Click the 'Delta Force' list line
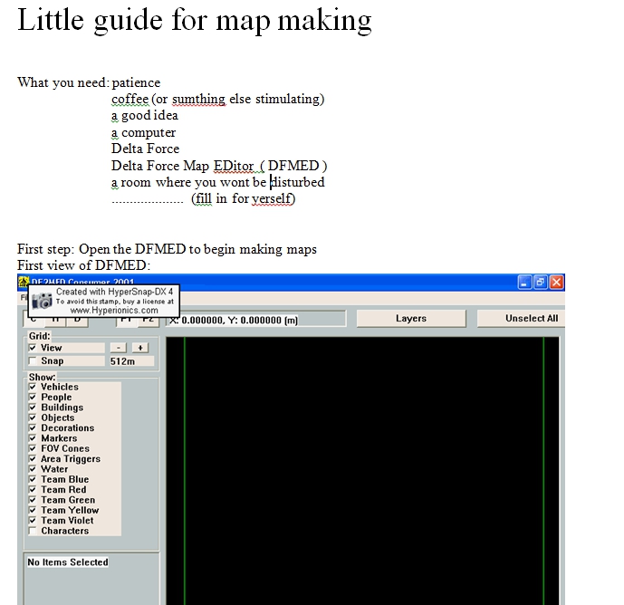The image size is (624, 605). pyautogui.click(x=145, y=149)
